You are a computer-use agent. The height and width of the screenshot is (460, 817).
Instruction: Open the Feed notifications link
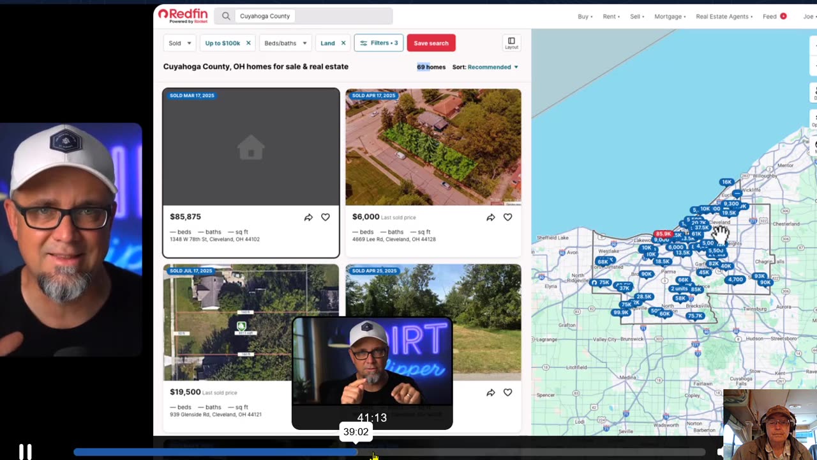point(774,17)
